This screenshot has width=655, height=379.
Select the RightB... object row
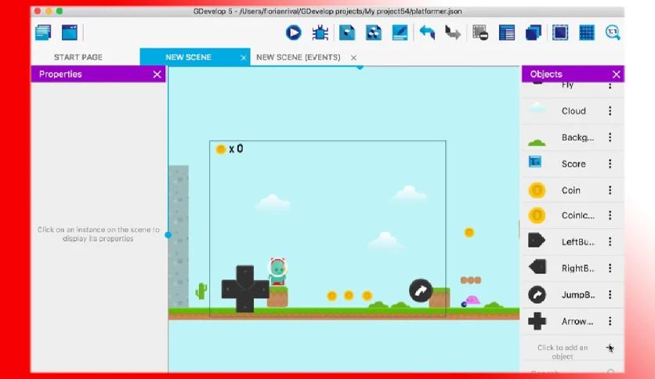pyautogui.click(x=573, y=268)
